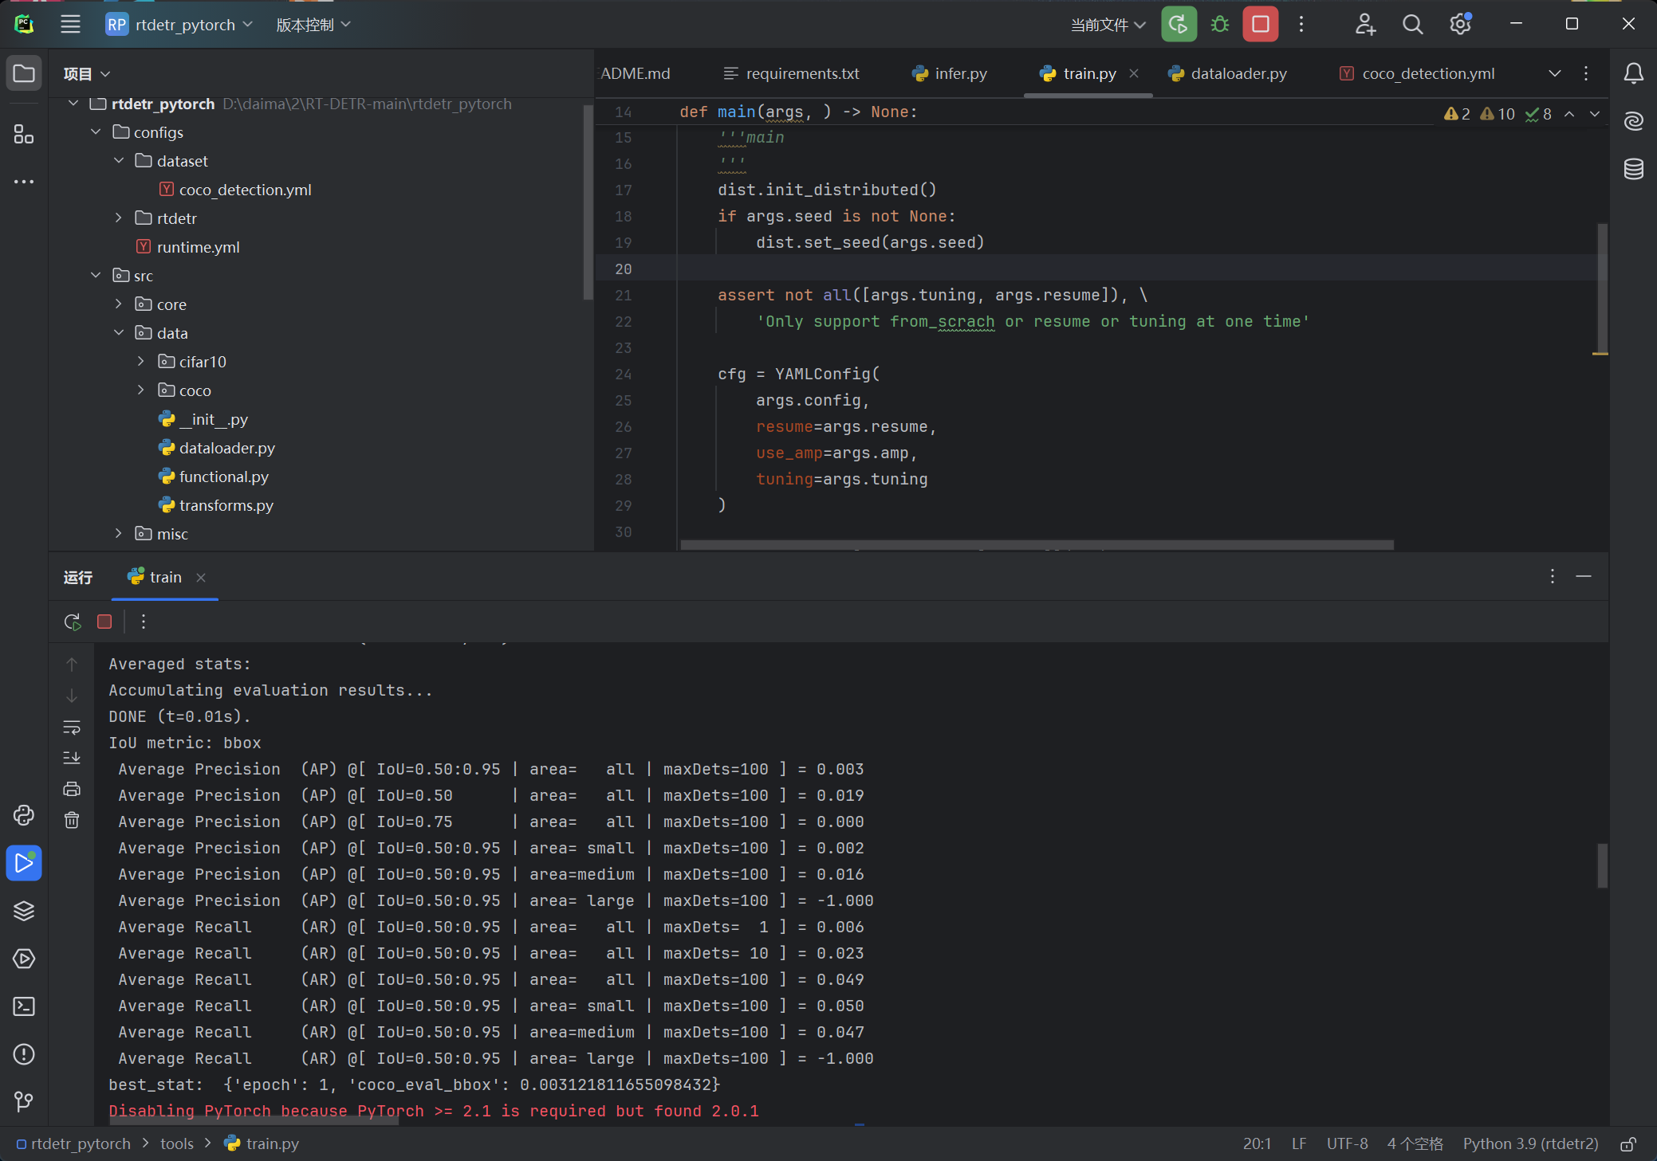
Task: Open the 当前文件 run configuration dropdown
Action: [1108, 25]
